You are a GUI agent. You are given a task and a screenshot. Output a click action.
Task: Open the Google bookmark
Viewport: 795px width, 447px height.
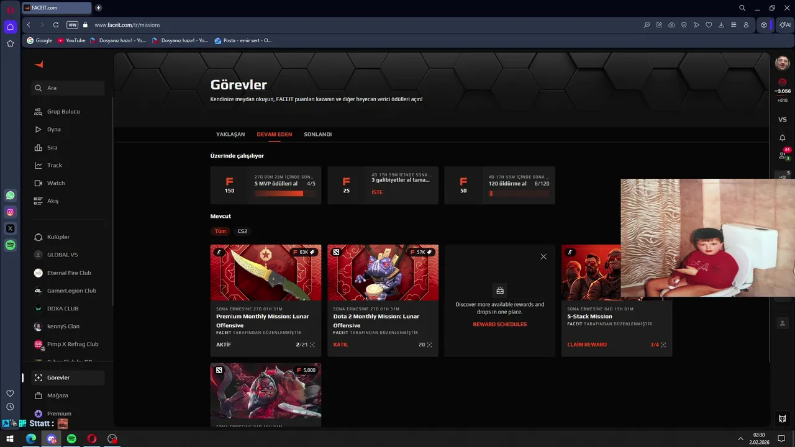tap(39, 40)
